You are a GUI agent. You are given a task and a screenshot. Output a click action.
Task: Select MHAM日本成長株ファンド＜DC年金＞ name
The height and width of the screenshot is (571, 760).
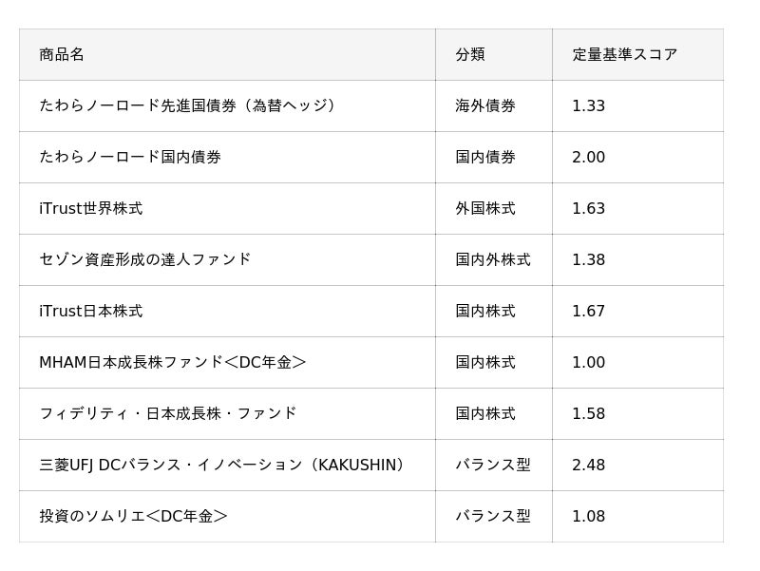[173, 362]
